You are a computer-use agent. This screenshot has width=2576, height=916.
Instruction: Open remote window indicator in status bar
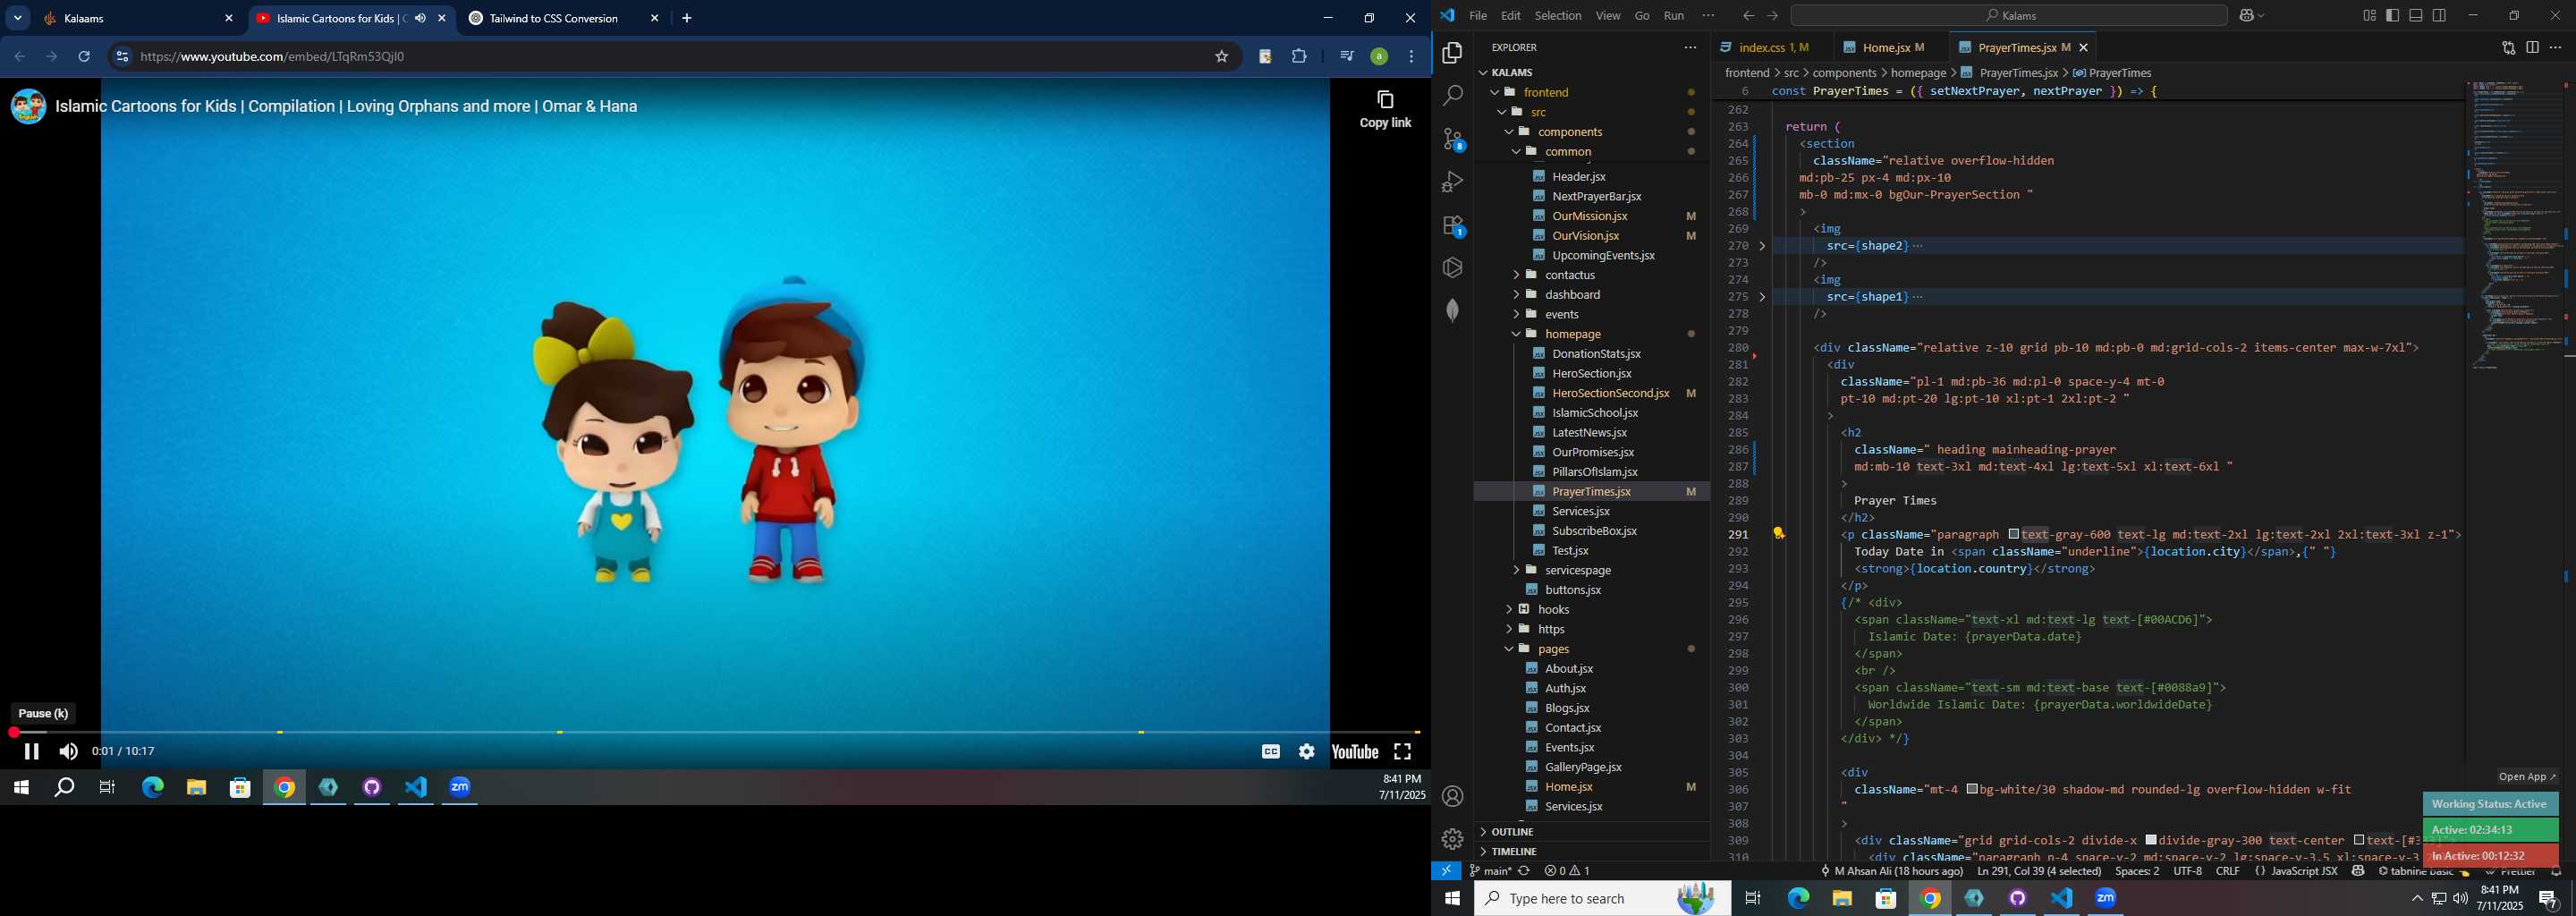1446,871
